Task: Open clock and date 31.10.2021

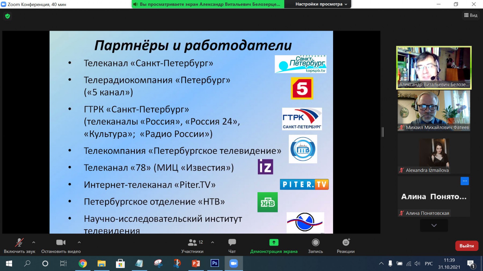Action: [449, 264]
